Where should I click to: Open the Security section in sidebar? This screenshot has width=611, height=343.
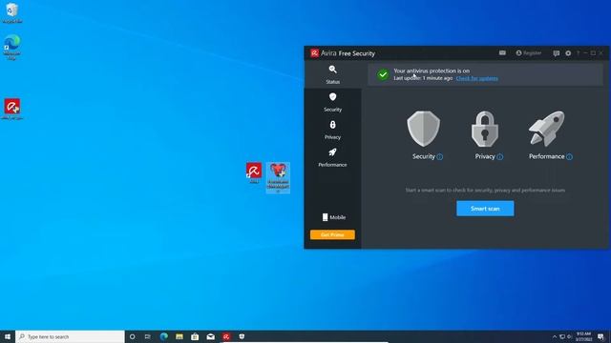point(332,102)
